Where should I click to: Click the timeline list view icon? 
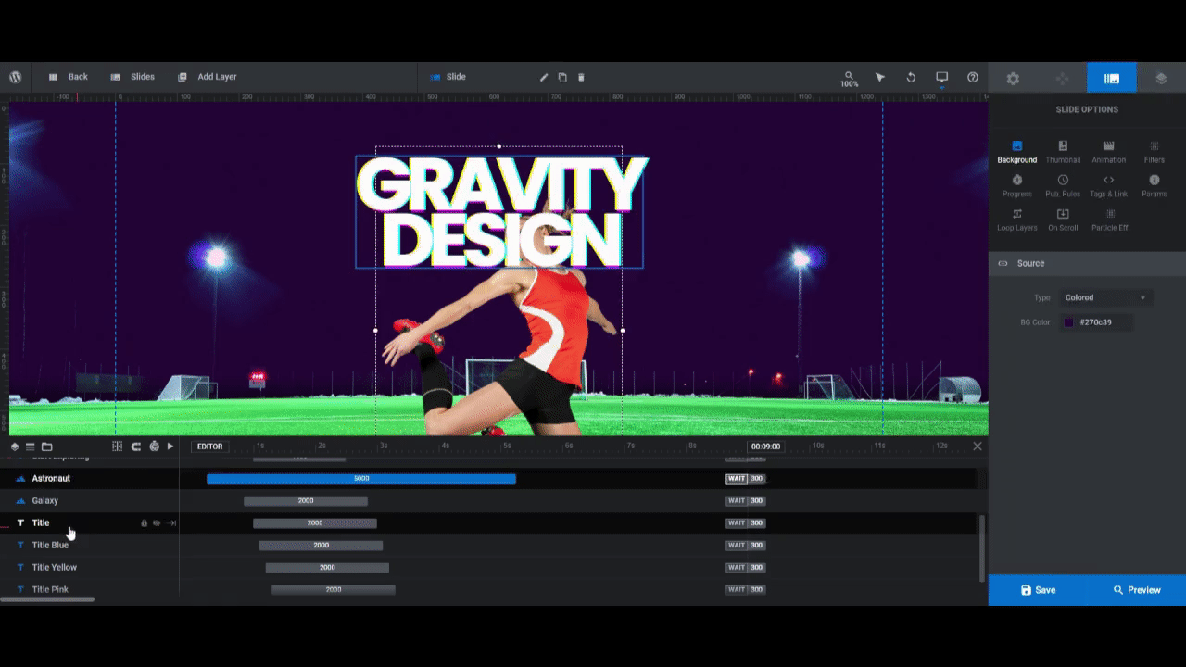(30, 447)
